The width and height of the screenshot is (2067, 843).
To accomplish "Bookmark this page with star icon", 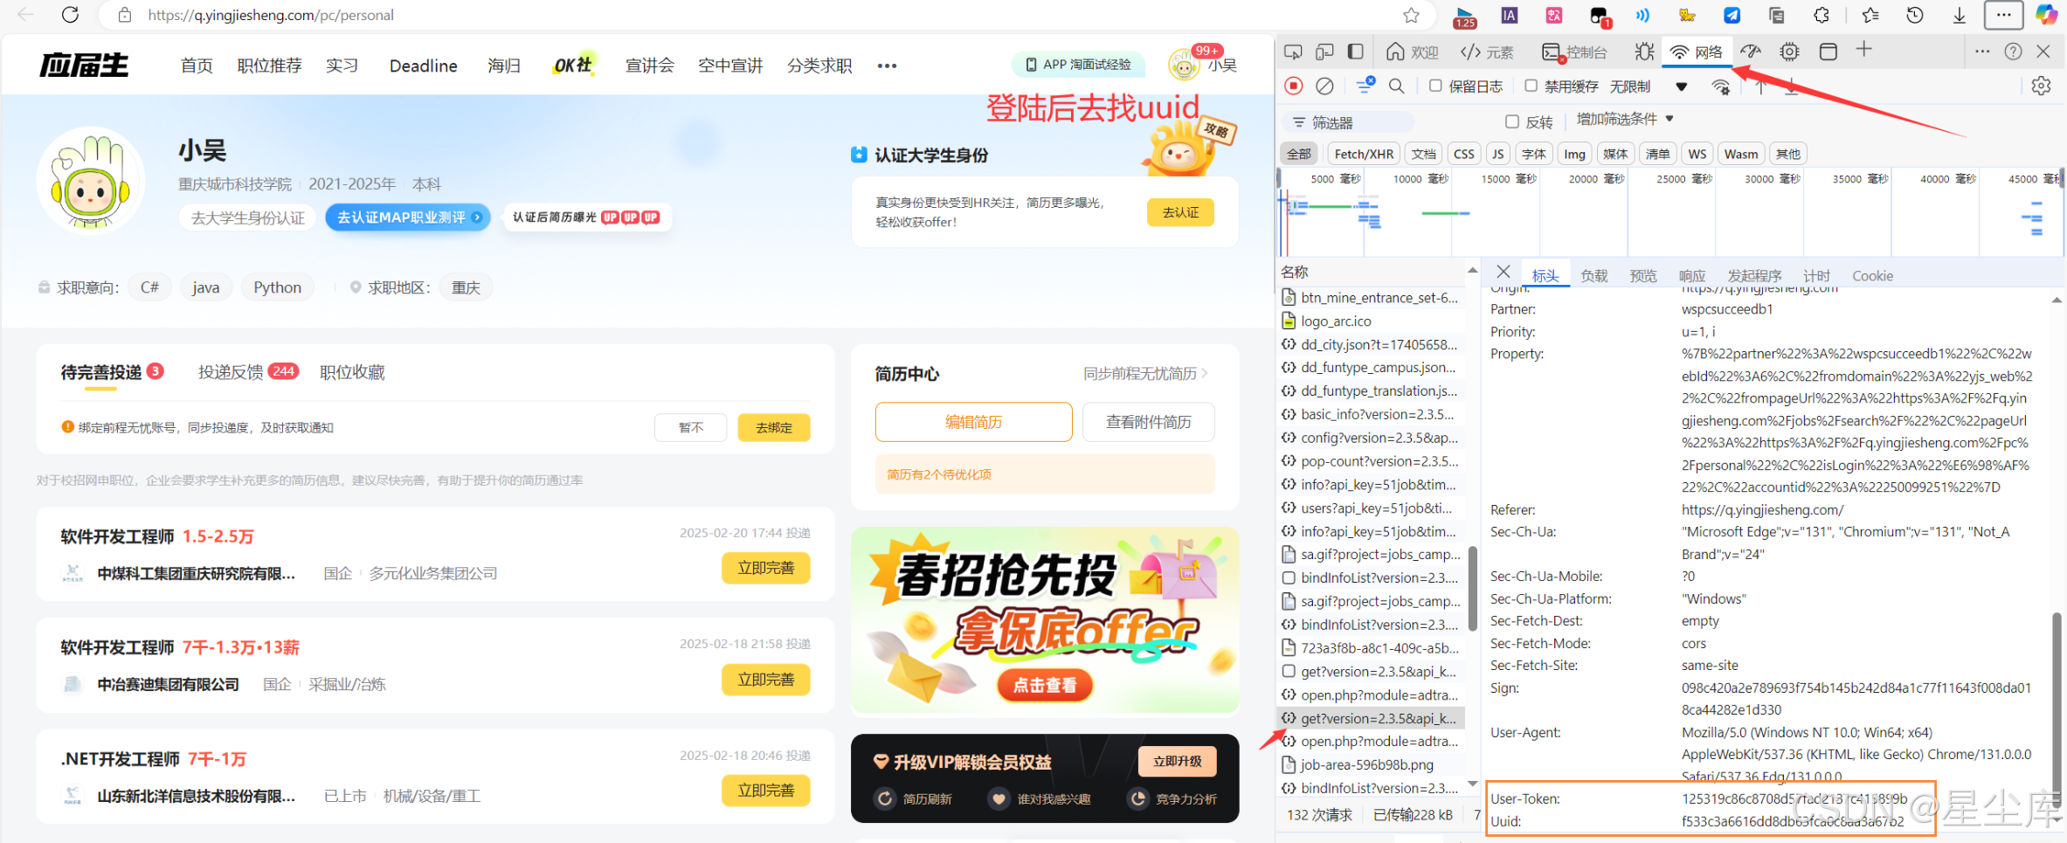I will pyautogui.click(x=1411, y=15).
